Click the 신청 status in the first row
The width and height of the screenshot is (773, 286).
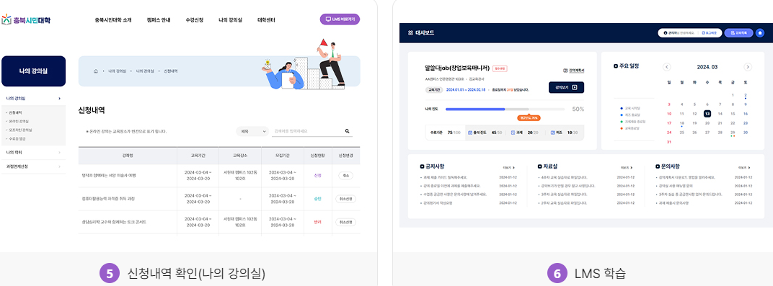tap(317, 176)
